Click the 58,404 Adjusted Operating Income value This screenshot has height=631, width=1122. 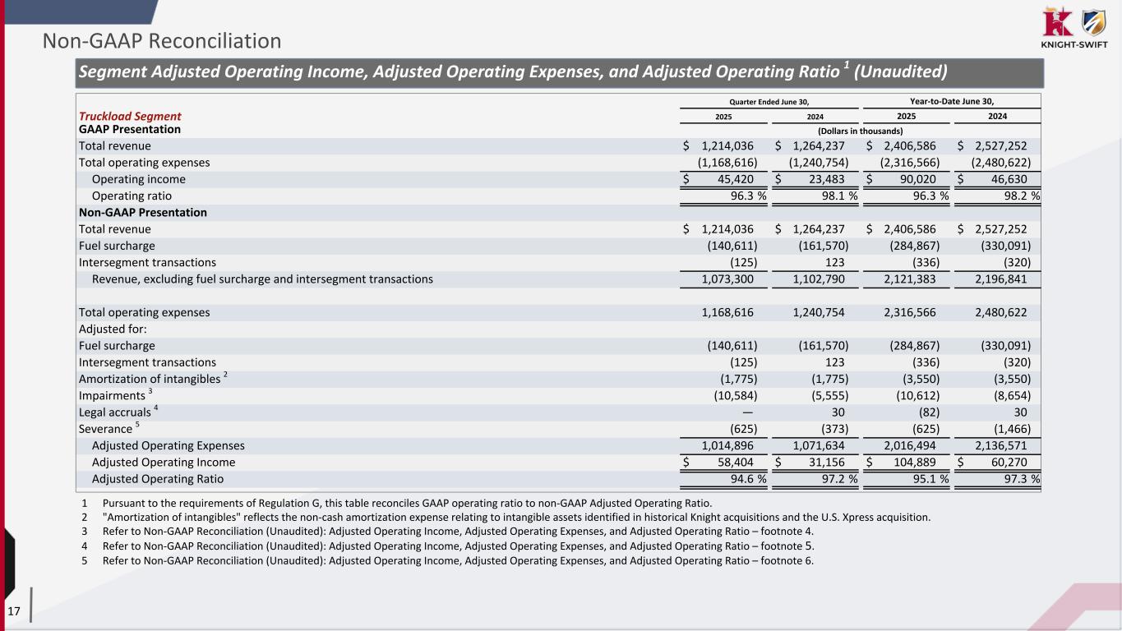pyautogui.click(x=736, y=463)
